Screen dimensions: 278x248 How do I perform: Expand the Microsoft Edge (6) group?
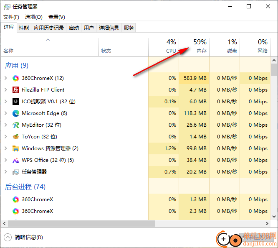(6, 113)
